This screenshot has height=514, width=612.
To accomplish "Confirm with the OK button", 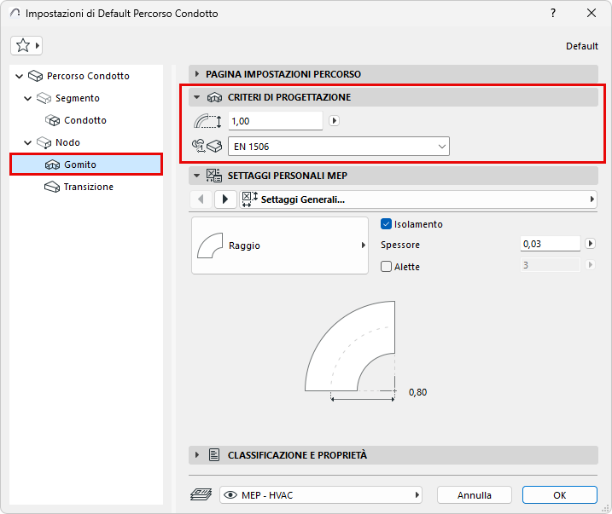I will [x=559, y=494].
